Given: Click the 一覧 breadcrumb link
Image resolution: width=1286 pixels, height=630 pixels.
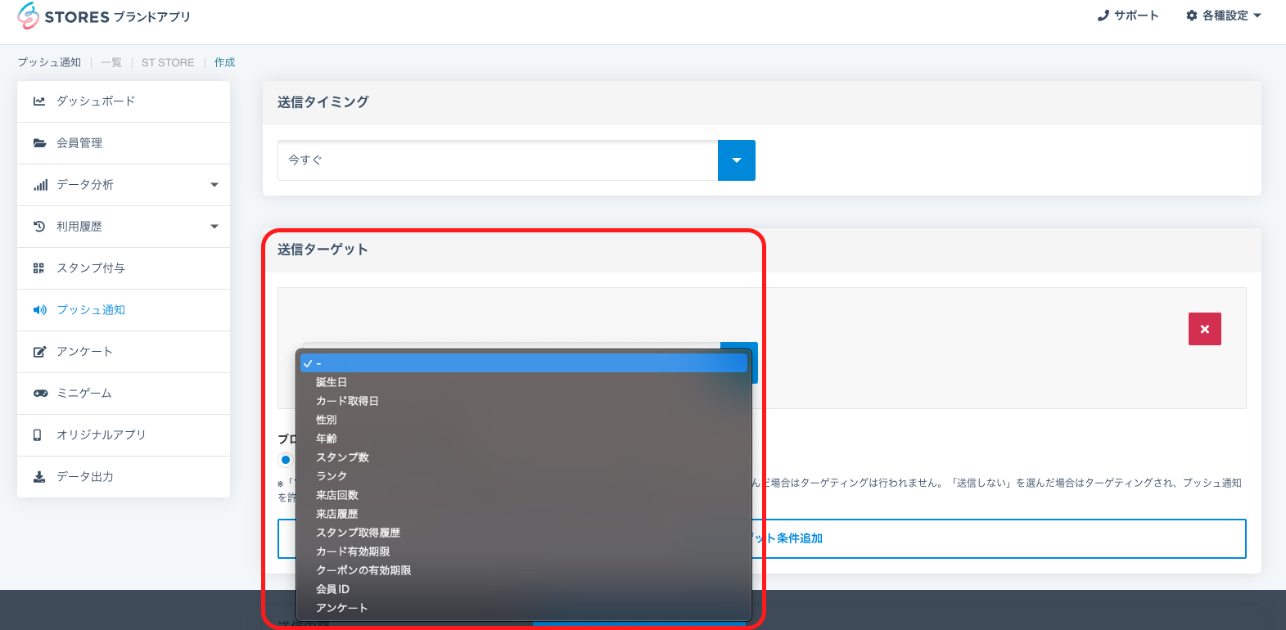Looking at the screenshot, I should 111,63.
